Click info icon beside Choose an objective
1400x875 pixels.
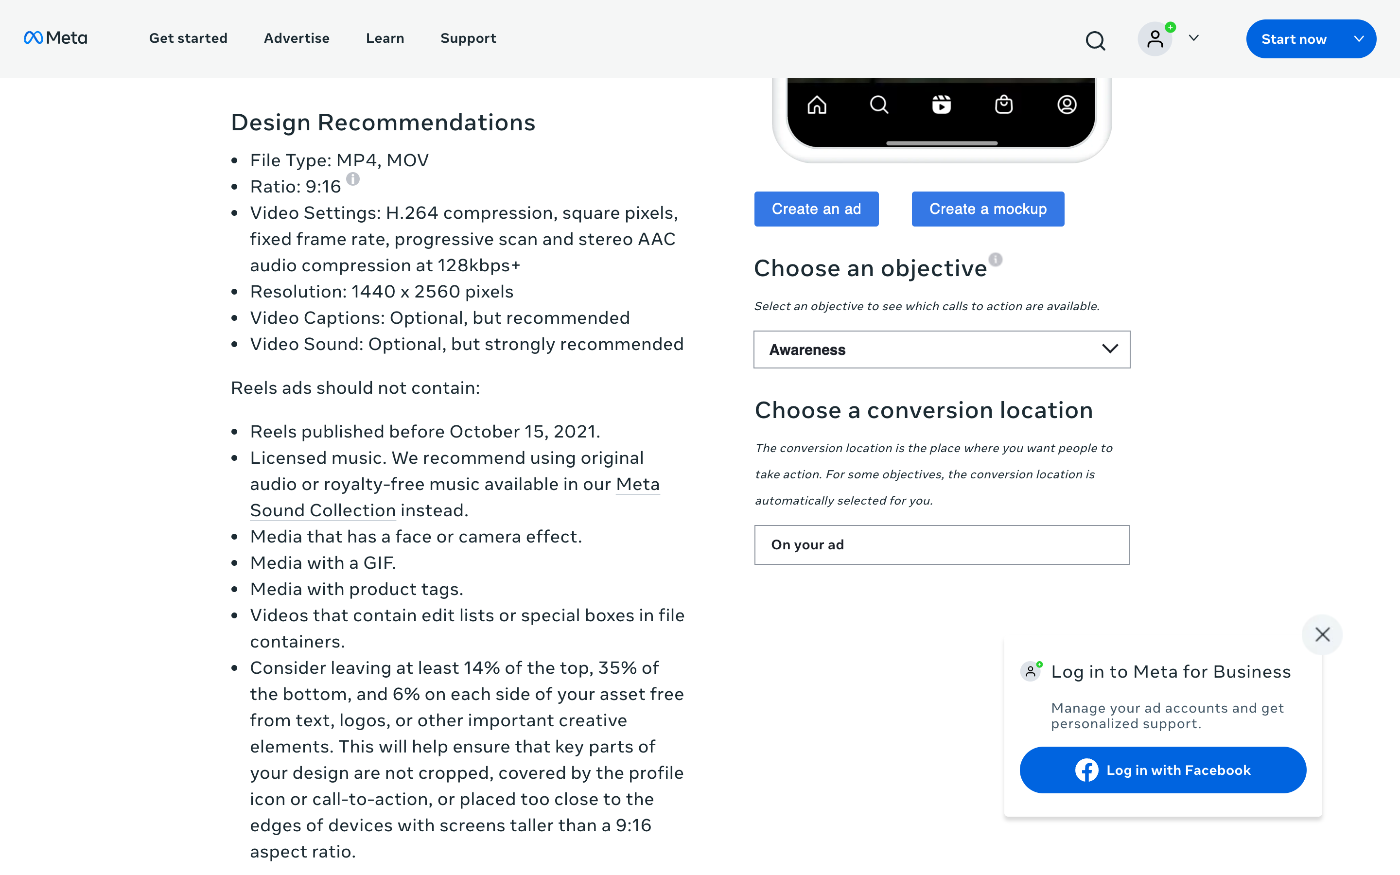tap(995, 259)
